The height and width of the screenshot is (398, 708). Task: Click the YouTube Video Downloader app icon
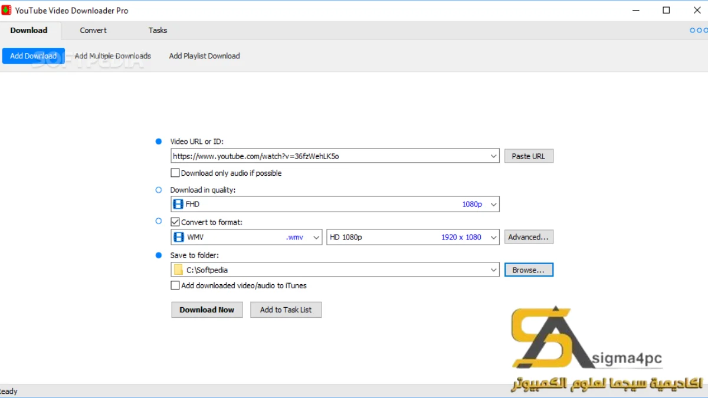pyautogui.click(x=6, y=10)
